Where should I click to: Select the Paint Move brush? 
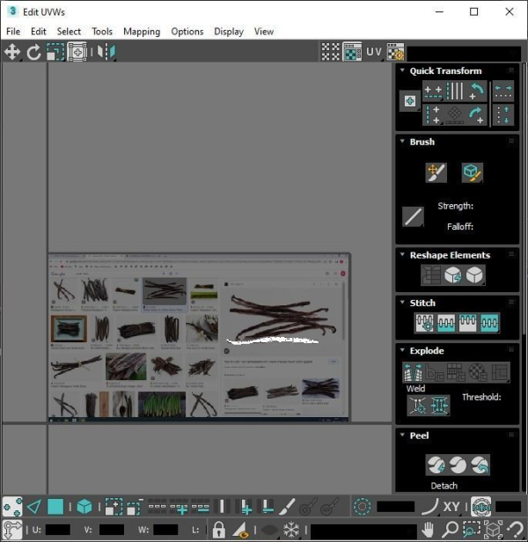click(x=436, y=172)
